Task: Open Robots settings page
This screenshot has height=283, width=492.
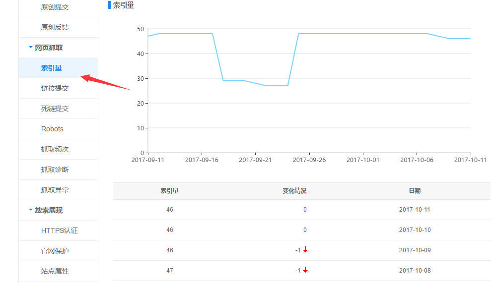Action: pos(52,129)
